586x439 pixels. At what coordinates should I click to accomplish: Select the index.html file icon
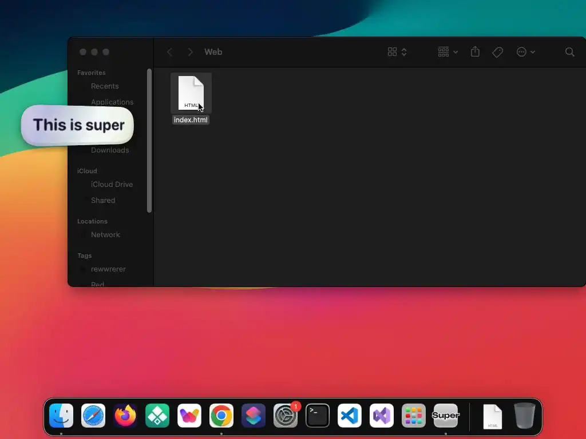191,93
